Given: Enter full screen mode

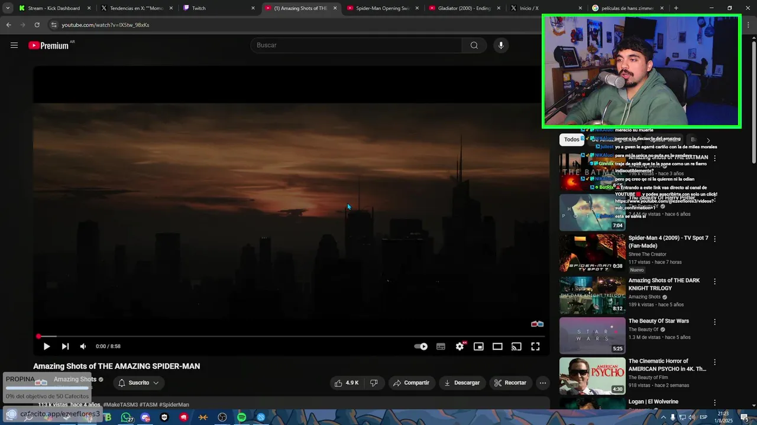Looking at the screenshot, I should coord(535,346).
